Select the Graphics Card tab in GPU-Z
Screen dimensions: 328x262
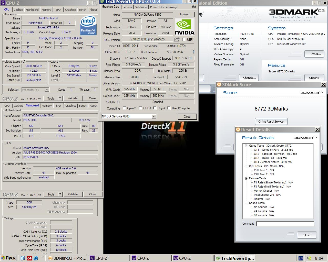click(x=111, y=7)
